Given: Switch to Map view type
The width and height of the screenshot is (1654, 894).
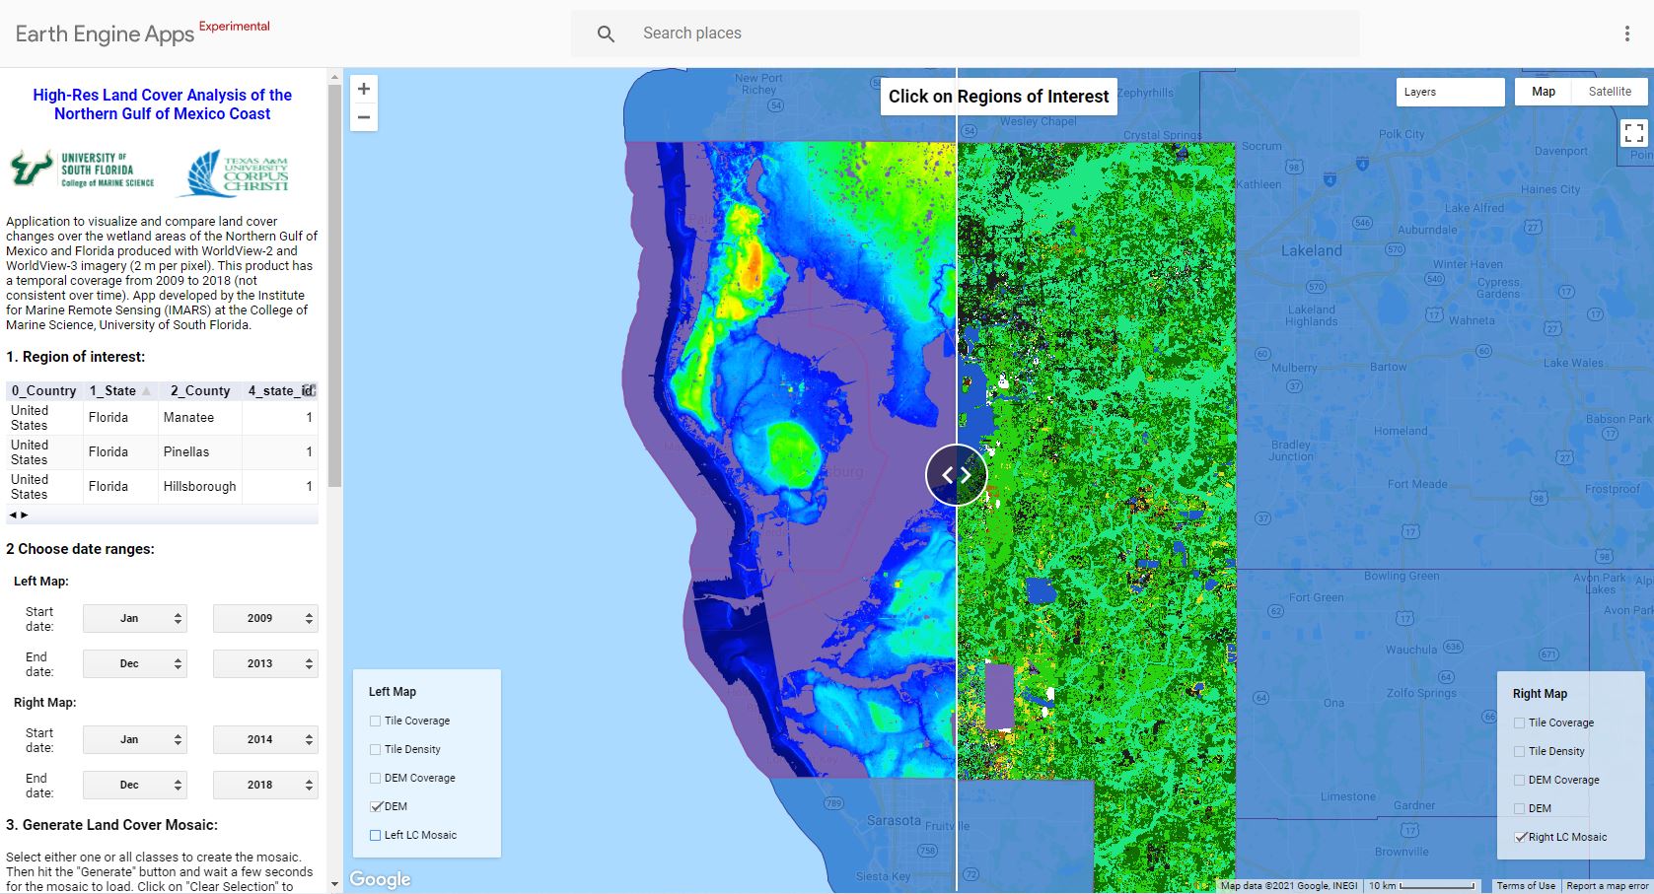Looking at the screenshot, I should click(x=1544, y=92).
